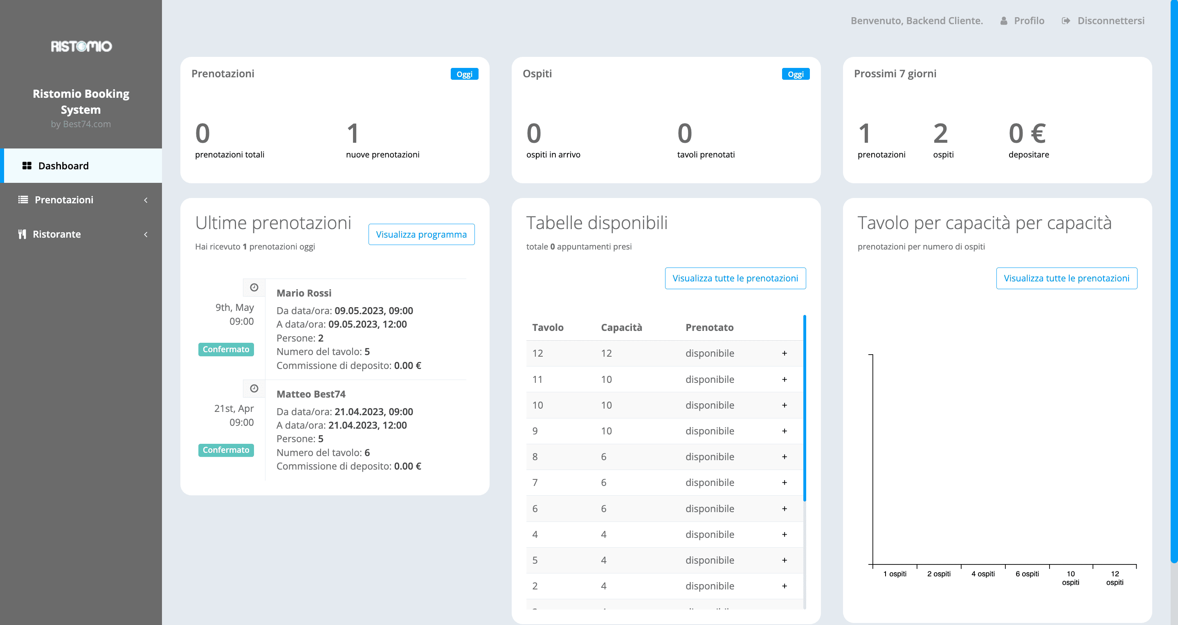Click Visualizza programma button
1178x625 pixels.
[x=421, y=234]
